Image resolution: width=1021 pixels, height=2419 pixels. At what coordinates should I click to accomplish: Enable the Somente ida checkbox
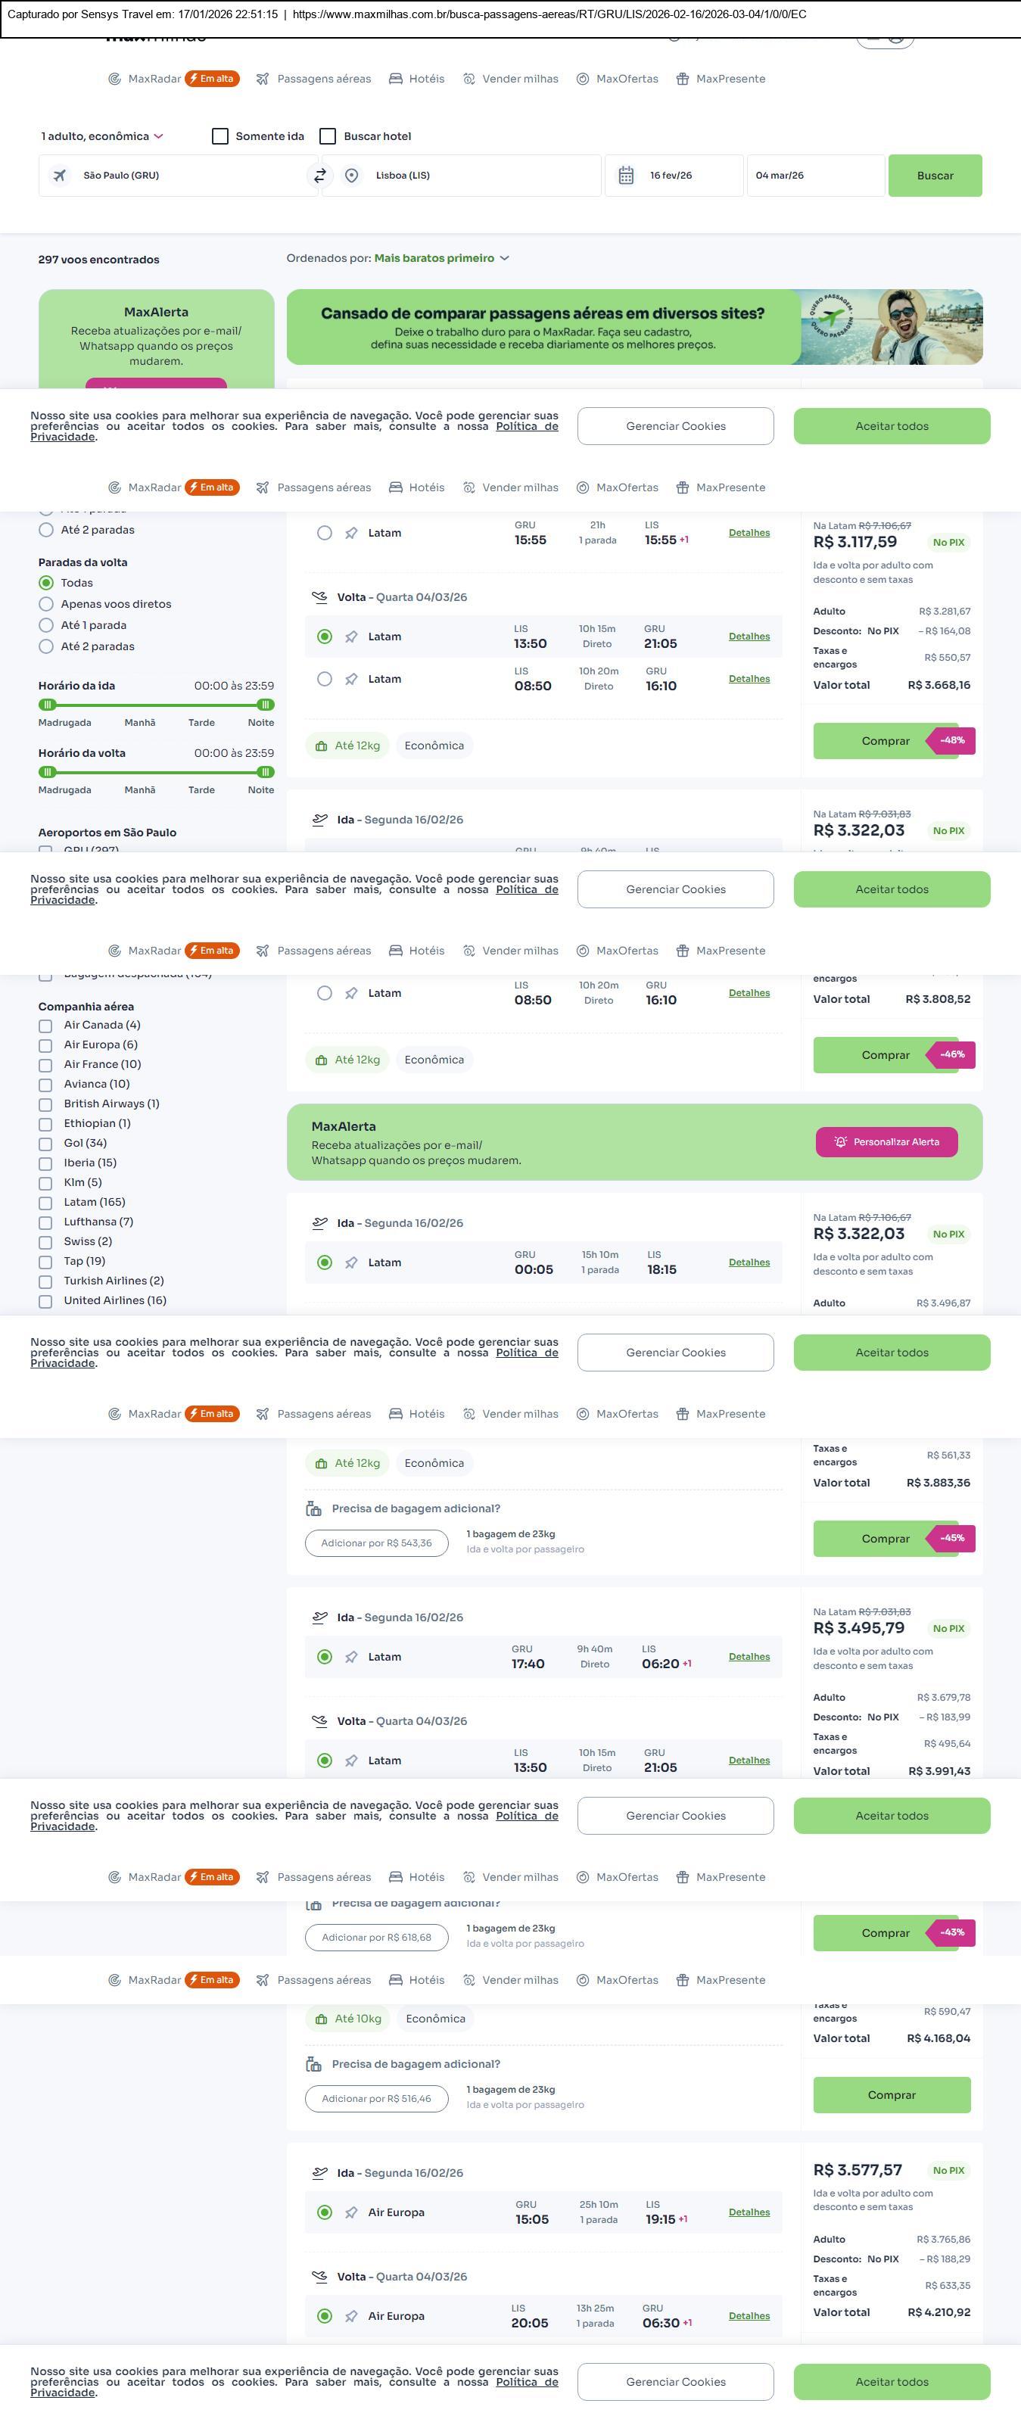pyautogui.click(x=221, y=136)
